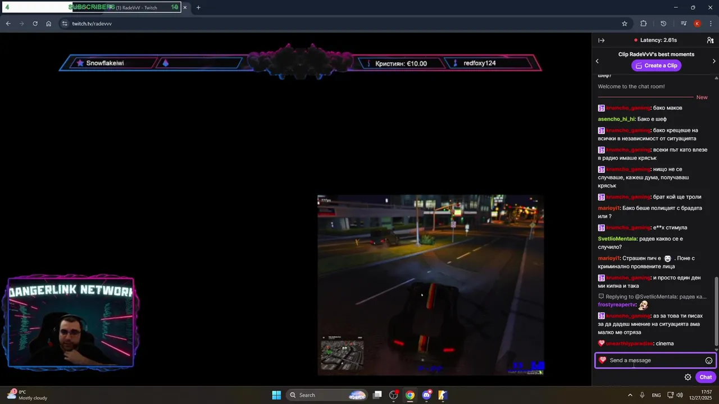This screenshot has height=404, width=719.
Task: Open browser history clock icon
Action: (x=663, y=24)
